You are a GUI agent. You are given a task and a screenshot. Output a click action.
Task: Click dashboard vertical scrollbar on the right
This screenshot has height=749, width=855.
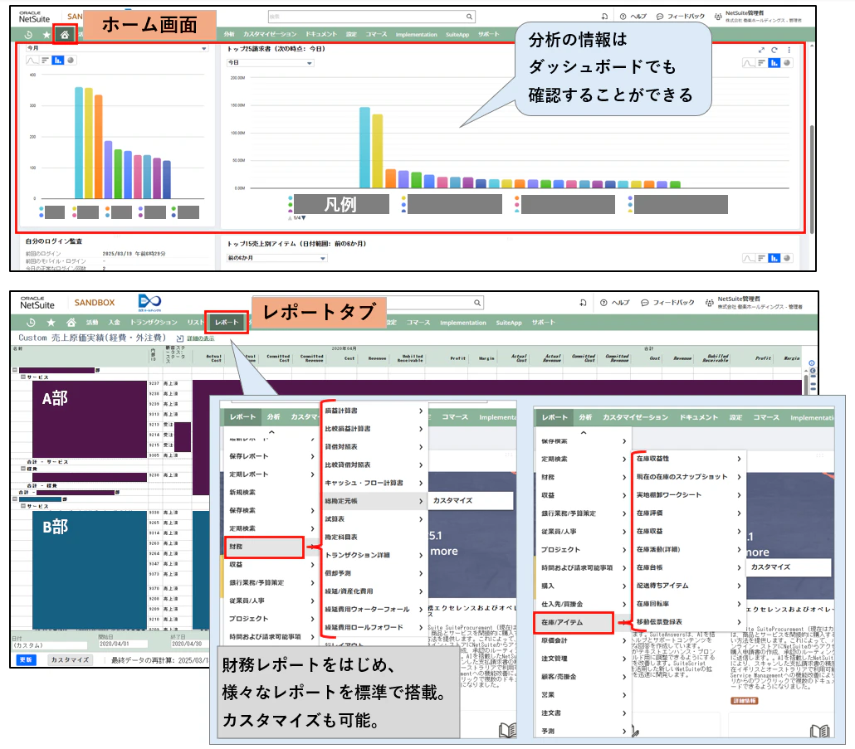[x=811, y=179]
